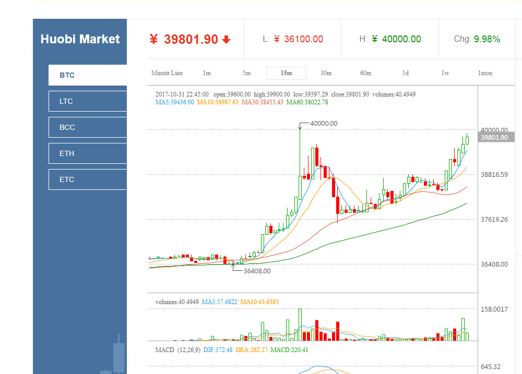The height and width of the screenshot is (374, 522).
Task: Open the BCC market tab
Action: [88, 127]
